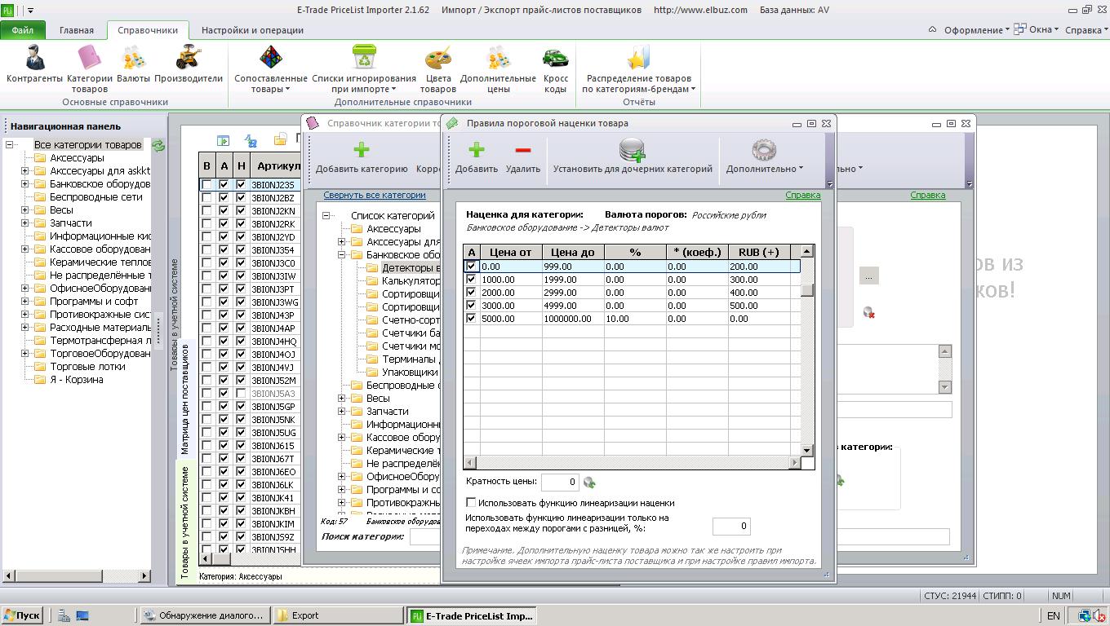Open Сопоставленные товары dropdown
This screenshot has width=1110, height=626.
[x=271, y=68]
